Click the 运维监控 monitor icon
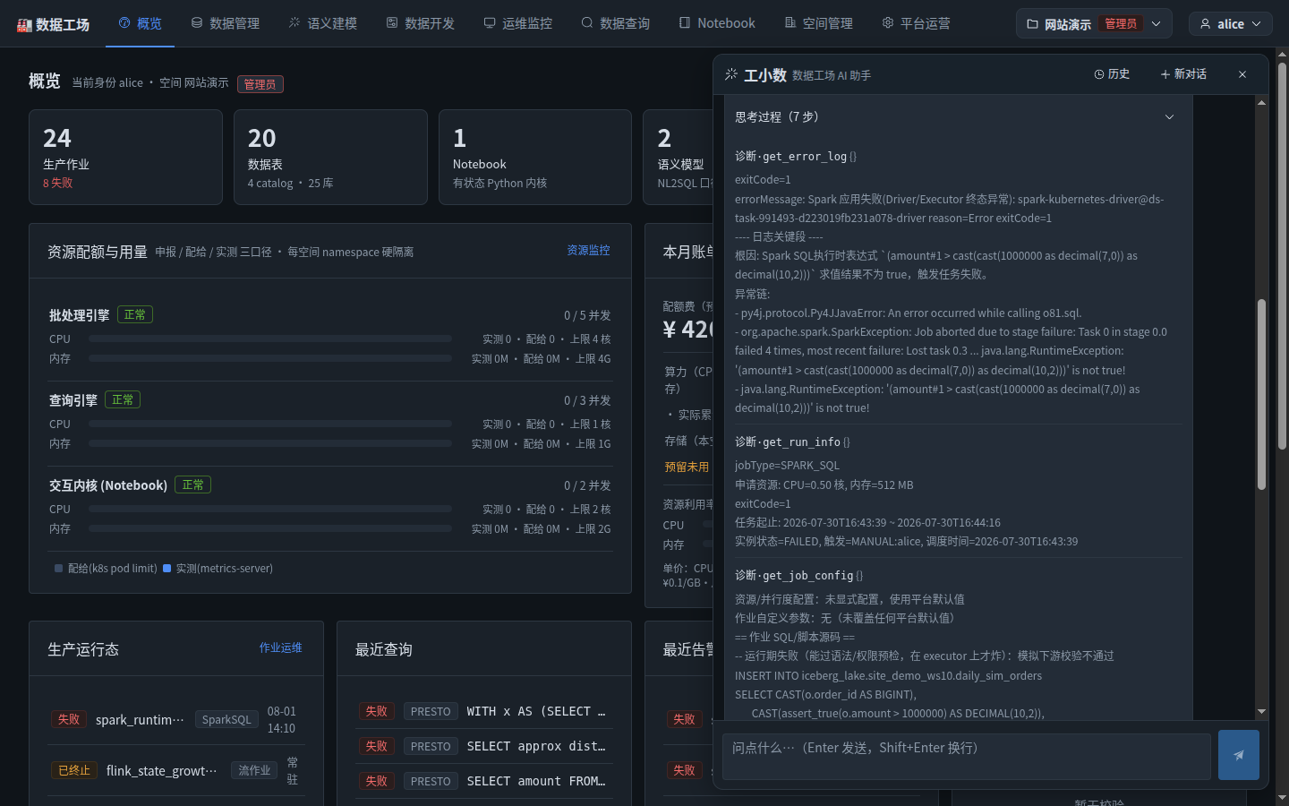The height and width of the screenshot is (806, 1289). pos(490,23)
